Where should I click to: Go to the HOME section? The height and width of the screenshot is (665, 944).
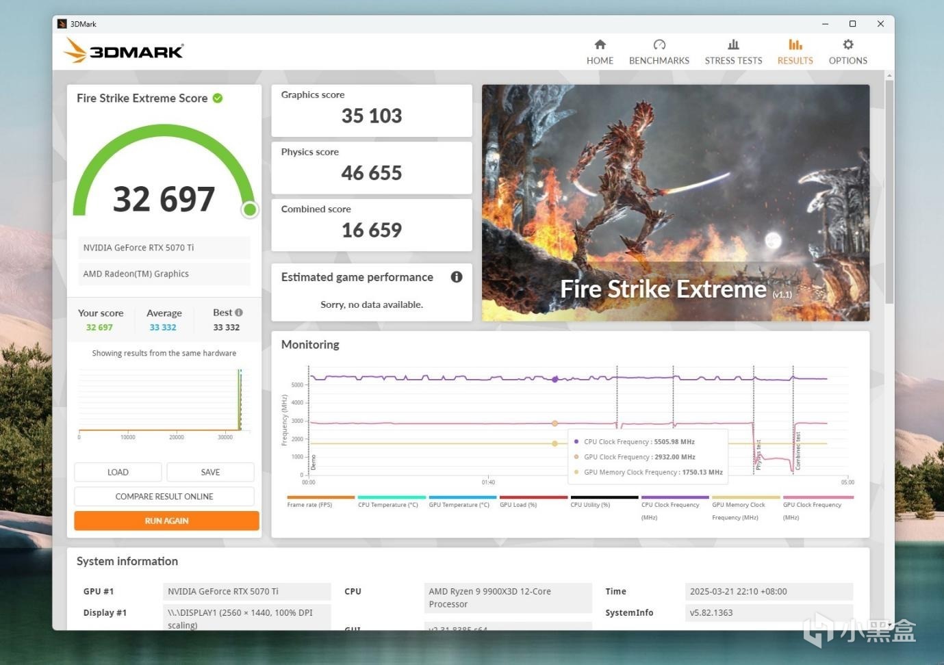tap(600, 52)
